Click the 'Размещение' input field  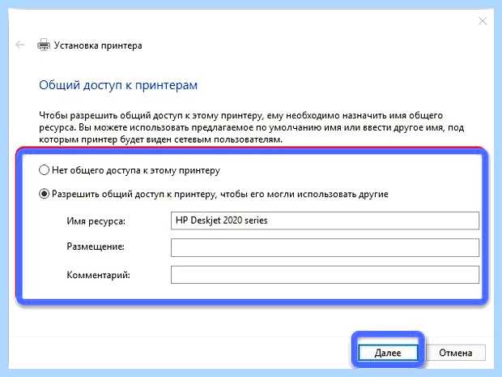click(x=325, y=247)
